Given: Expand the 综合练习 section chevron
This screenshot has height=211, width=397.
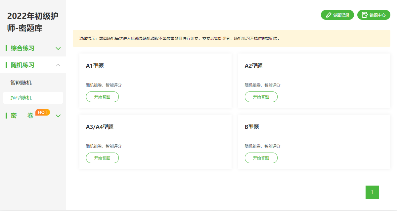Looking at the screenshot, I should pyautogui.click(x=58, y=49).
